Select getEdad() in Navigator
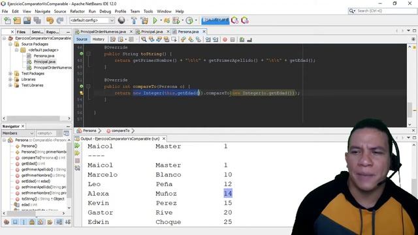 click(x=33, y=164)
